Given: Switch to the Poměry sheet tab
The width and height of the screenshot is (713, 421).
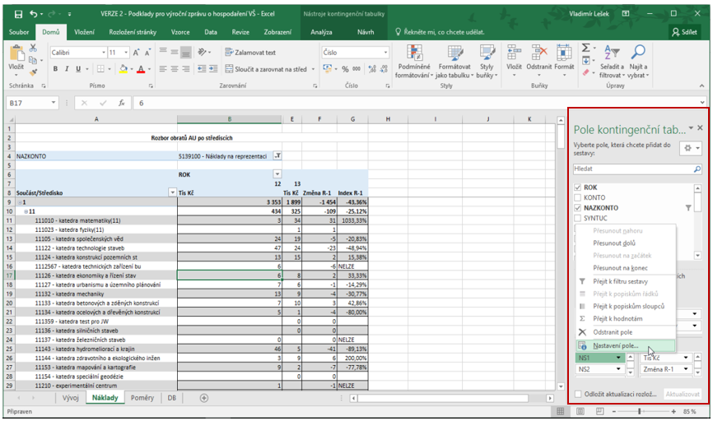Looking at the screenshot, I should tap(142, 398).
